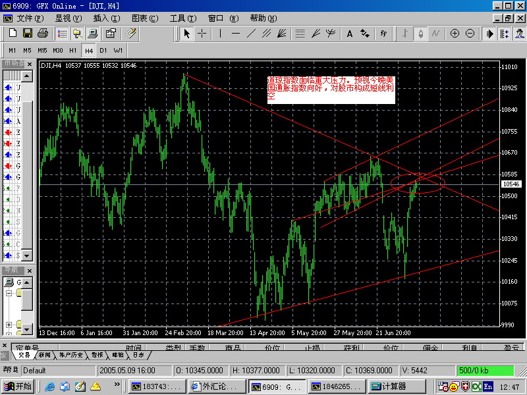This screenshot has width=527, height=395.
Task: Open 计算器 from the taskbar
Action: [x=397, y=386]
